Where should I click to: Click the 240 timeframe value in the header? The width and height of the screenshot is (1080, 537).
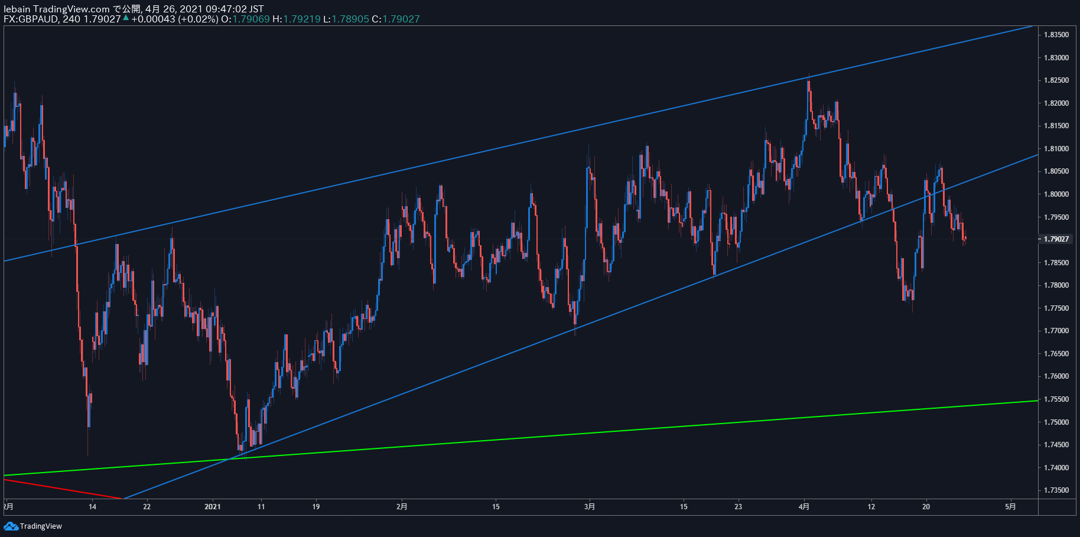point(71,19)
